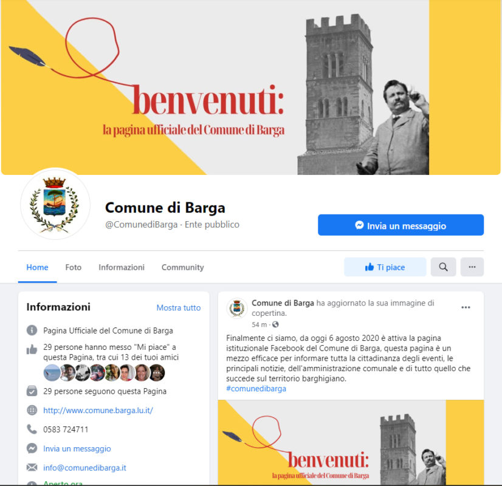Select the Home tab
Screen dimensions: 502x486
pos(37,267)
